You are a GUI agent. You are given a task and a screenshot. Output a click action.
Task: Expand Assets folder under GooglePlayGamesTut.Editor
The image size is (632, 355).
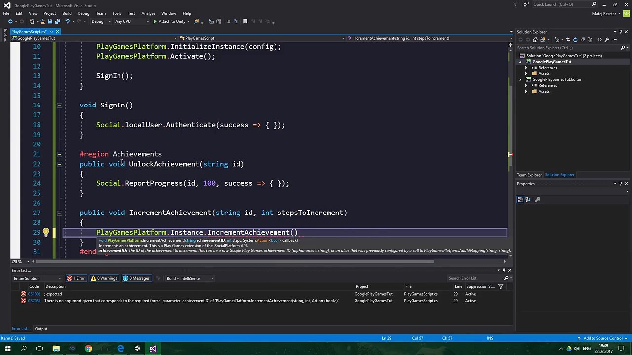[526, 91]
